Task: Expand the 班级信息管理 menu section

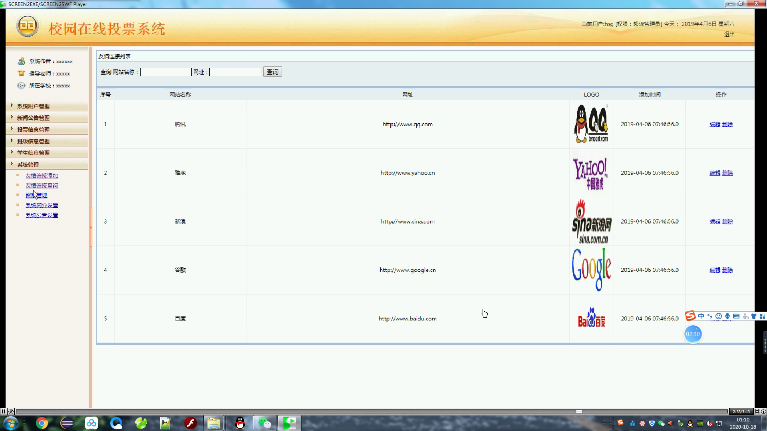Action: click(x=33, y=141)
